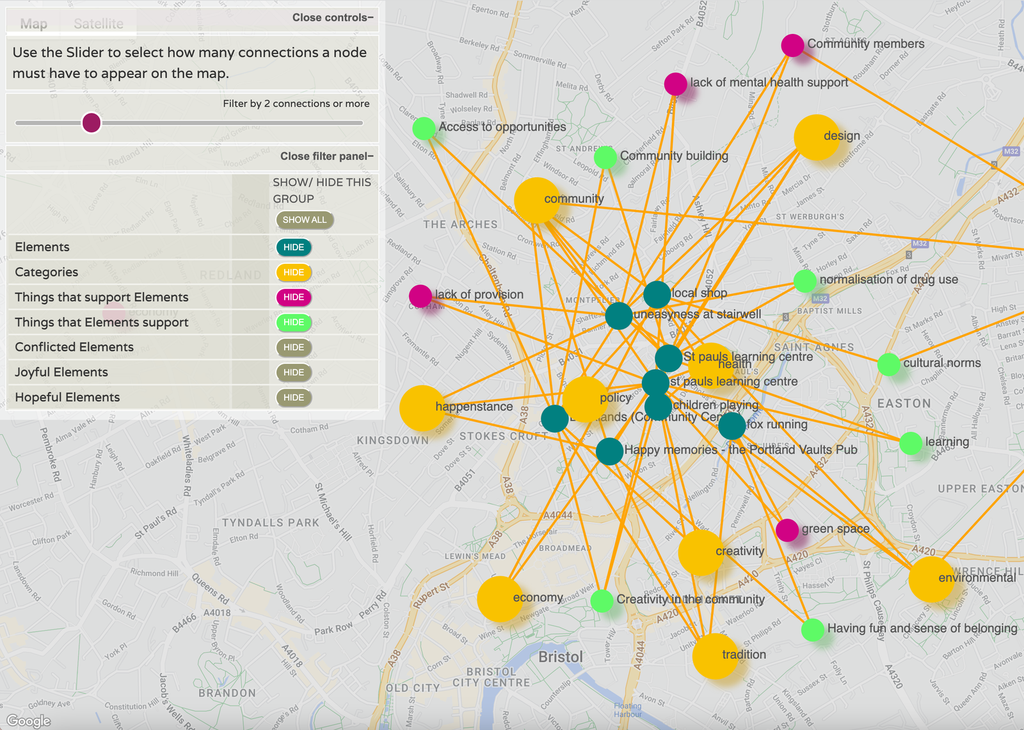
Task: Click the SHOW ALL button
Action: point(304,220)
